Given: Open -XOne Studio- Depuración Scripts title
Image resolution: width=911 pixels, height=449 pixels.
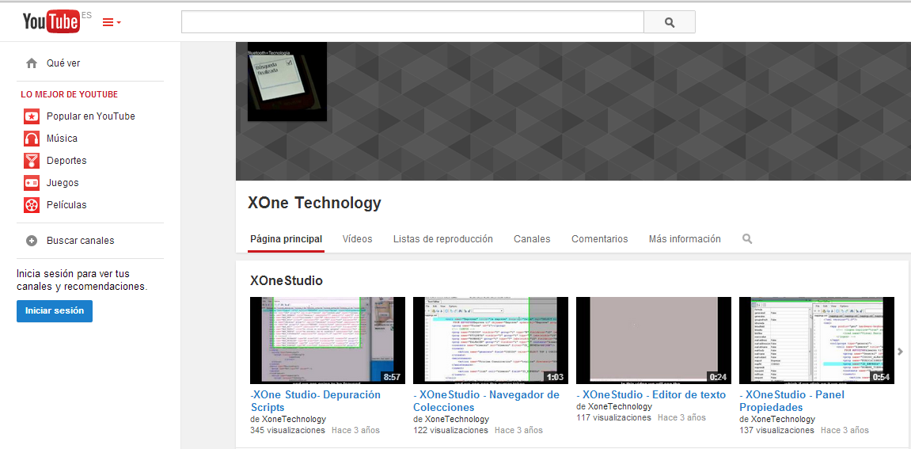Looking at the screenshot, I should 316,401.
